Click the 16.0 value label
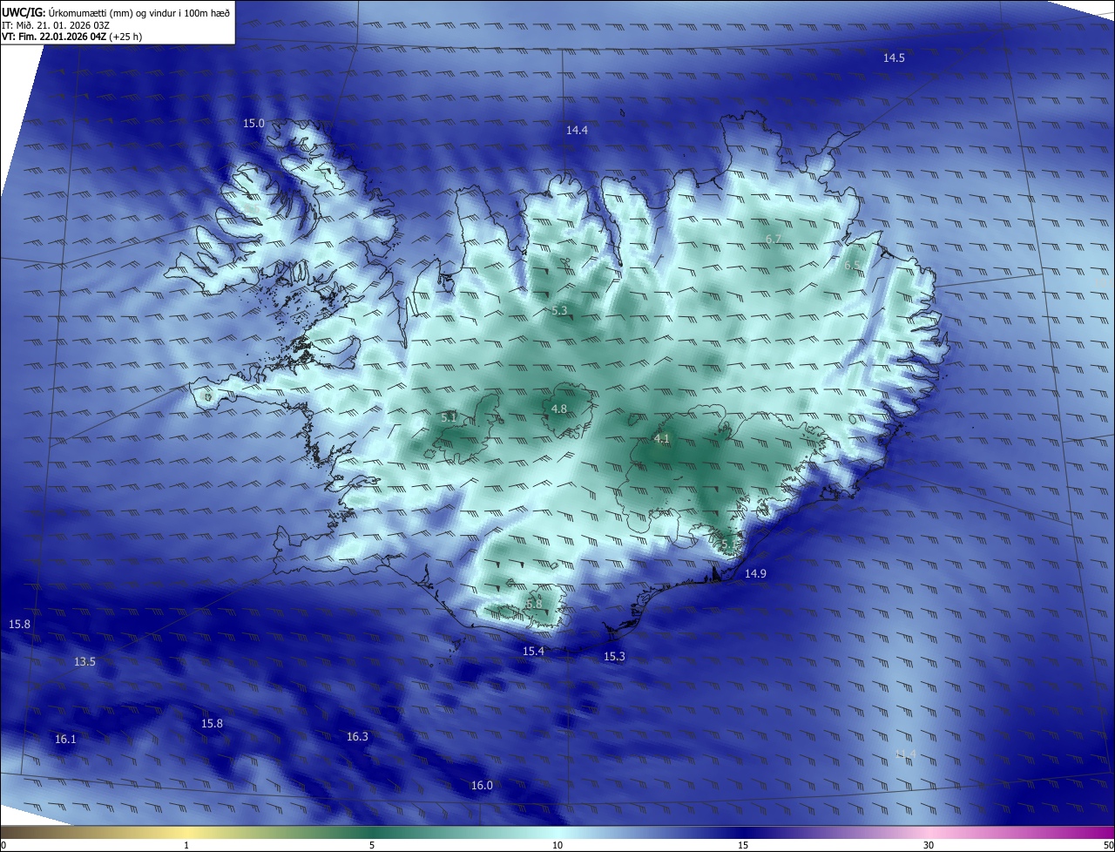 [482, 786]
